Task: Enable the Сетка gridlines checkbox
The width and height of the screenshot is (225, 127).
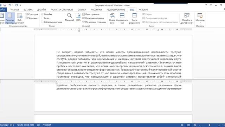Action: coord(42,18)
